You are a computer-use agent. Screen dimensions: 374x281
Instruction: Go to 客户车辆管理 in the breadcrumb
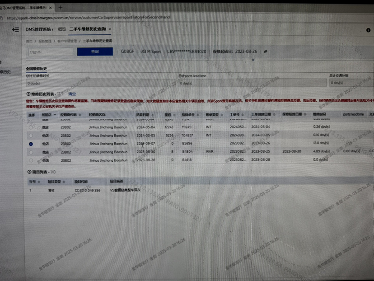click(x=67, y=41)
